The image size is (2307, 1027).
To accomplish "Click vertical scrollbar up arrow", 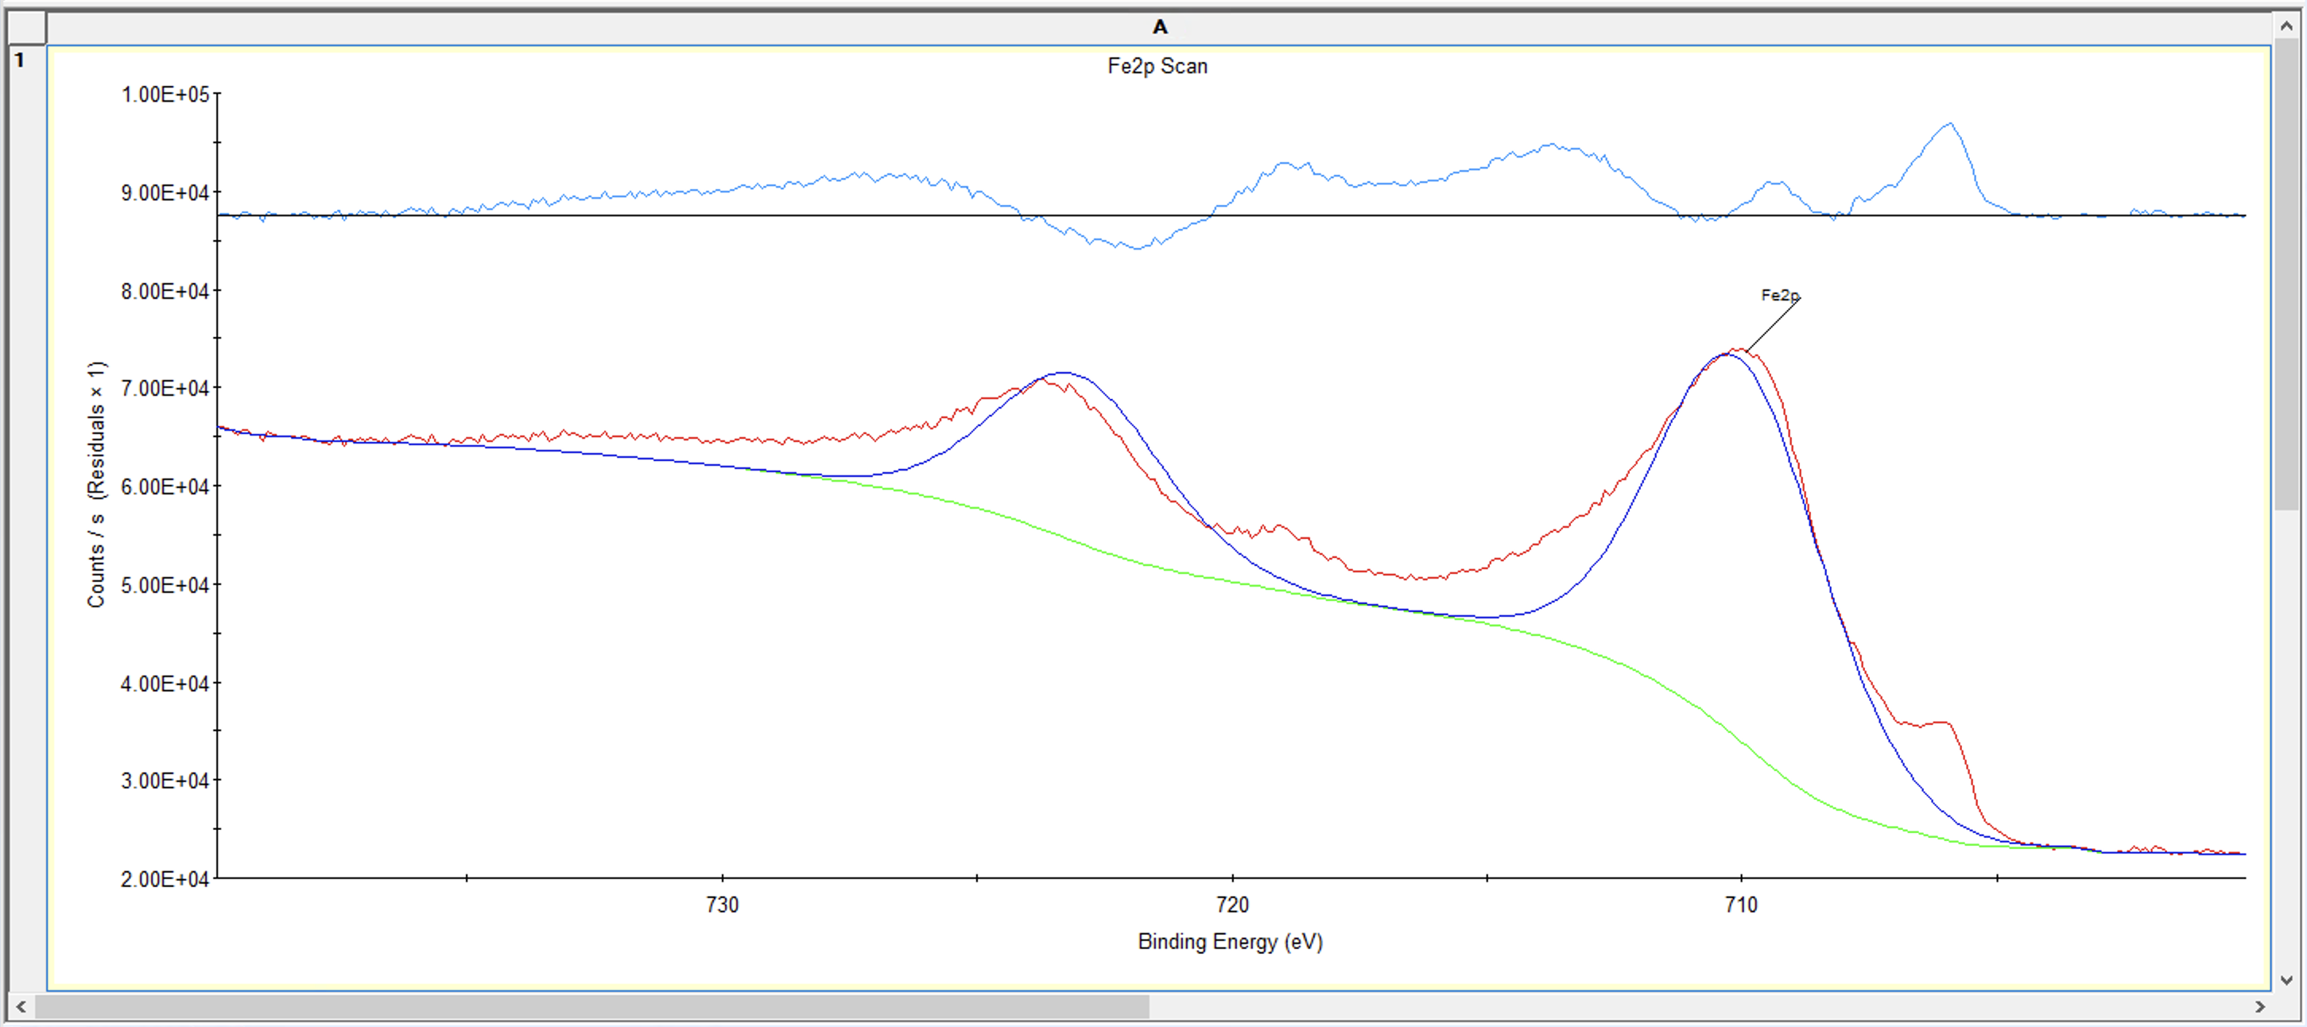I will (2287, 27).
